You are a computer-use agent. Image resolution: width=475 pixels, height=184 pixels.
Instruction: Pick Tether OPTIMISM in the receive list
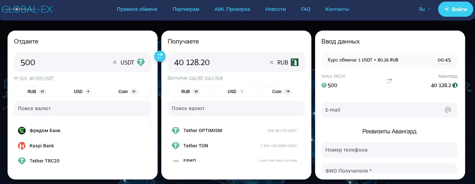point(236,130)
